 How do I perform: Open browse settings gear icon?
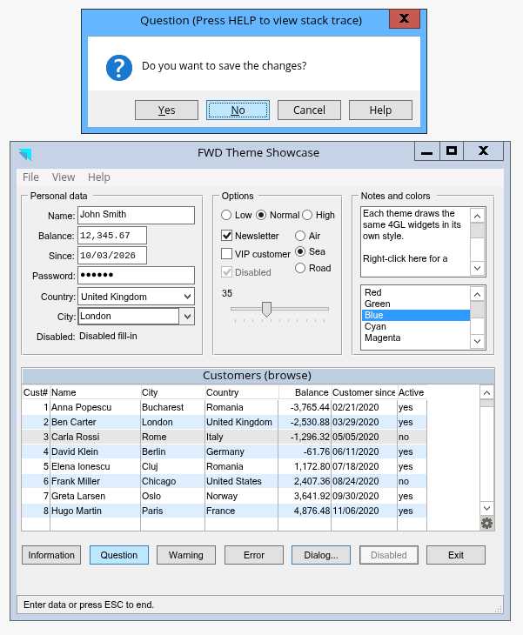[x=486, y=524]
